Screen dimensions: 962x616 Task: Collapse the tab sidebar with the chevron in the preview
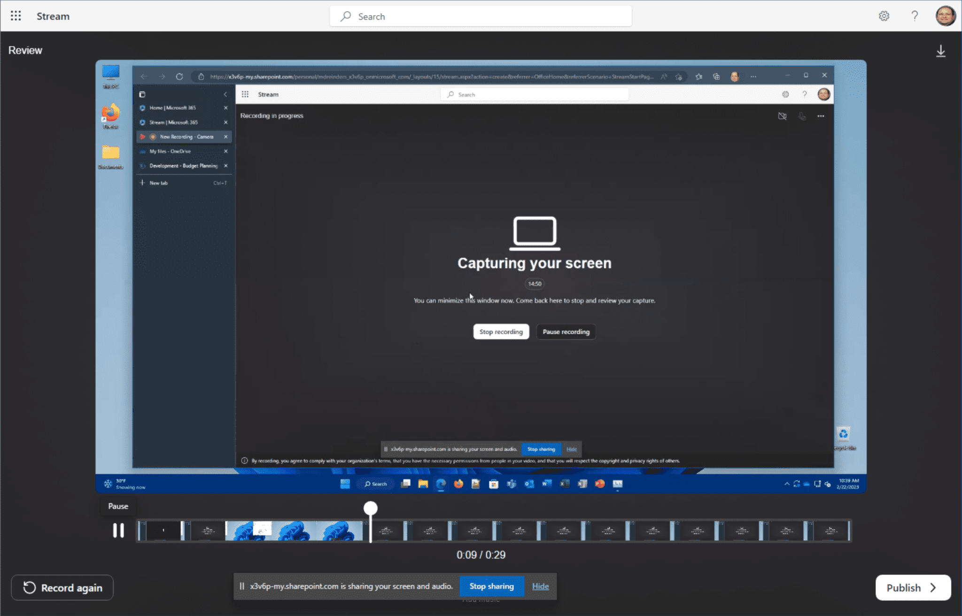[225, 94]
